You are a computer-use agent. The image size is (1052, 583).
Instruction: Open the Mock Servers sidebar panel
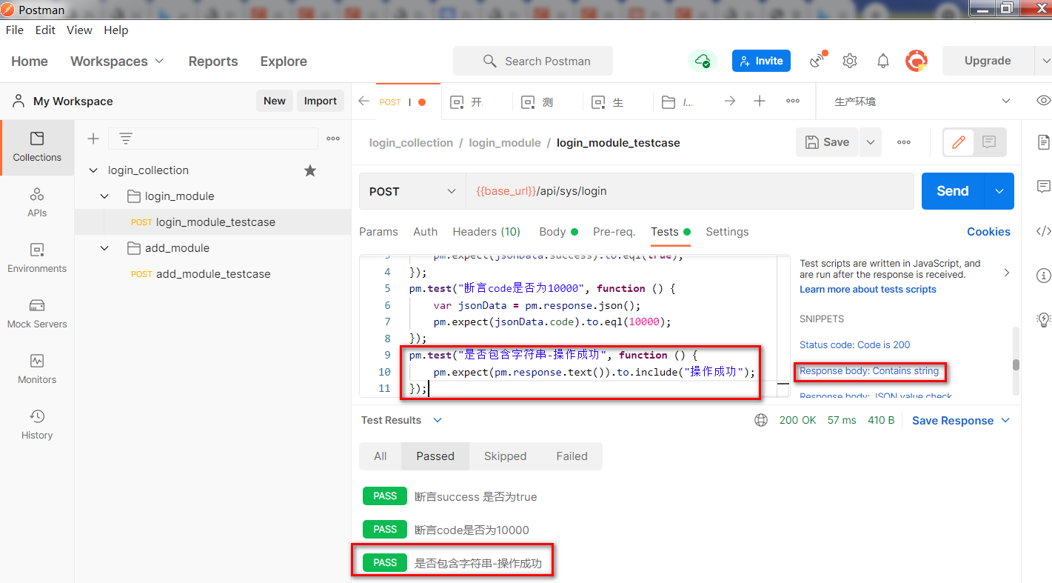click(x=37, y=313)
